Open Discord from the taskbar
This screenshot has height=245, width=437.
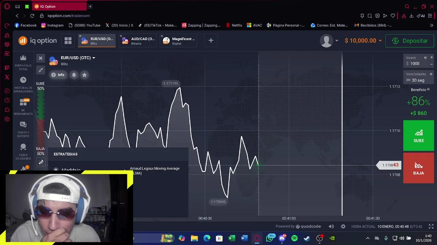[282, 238]
